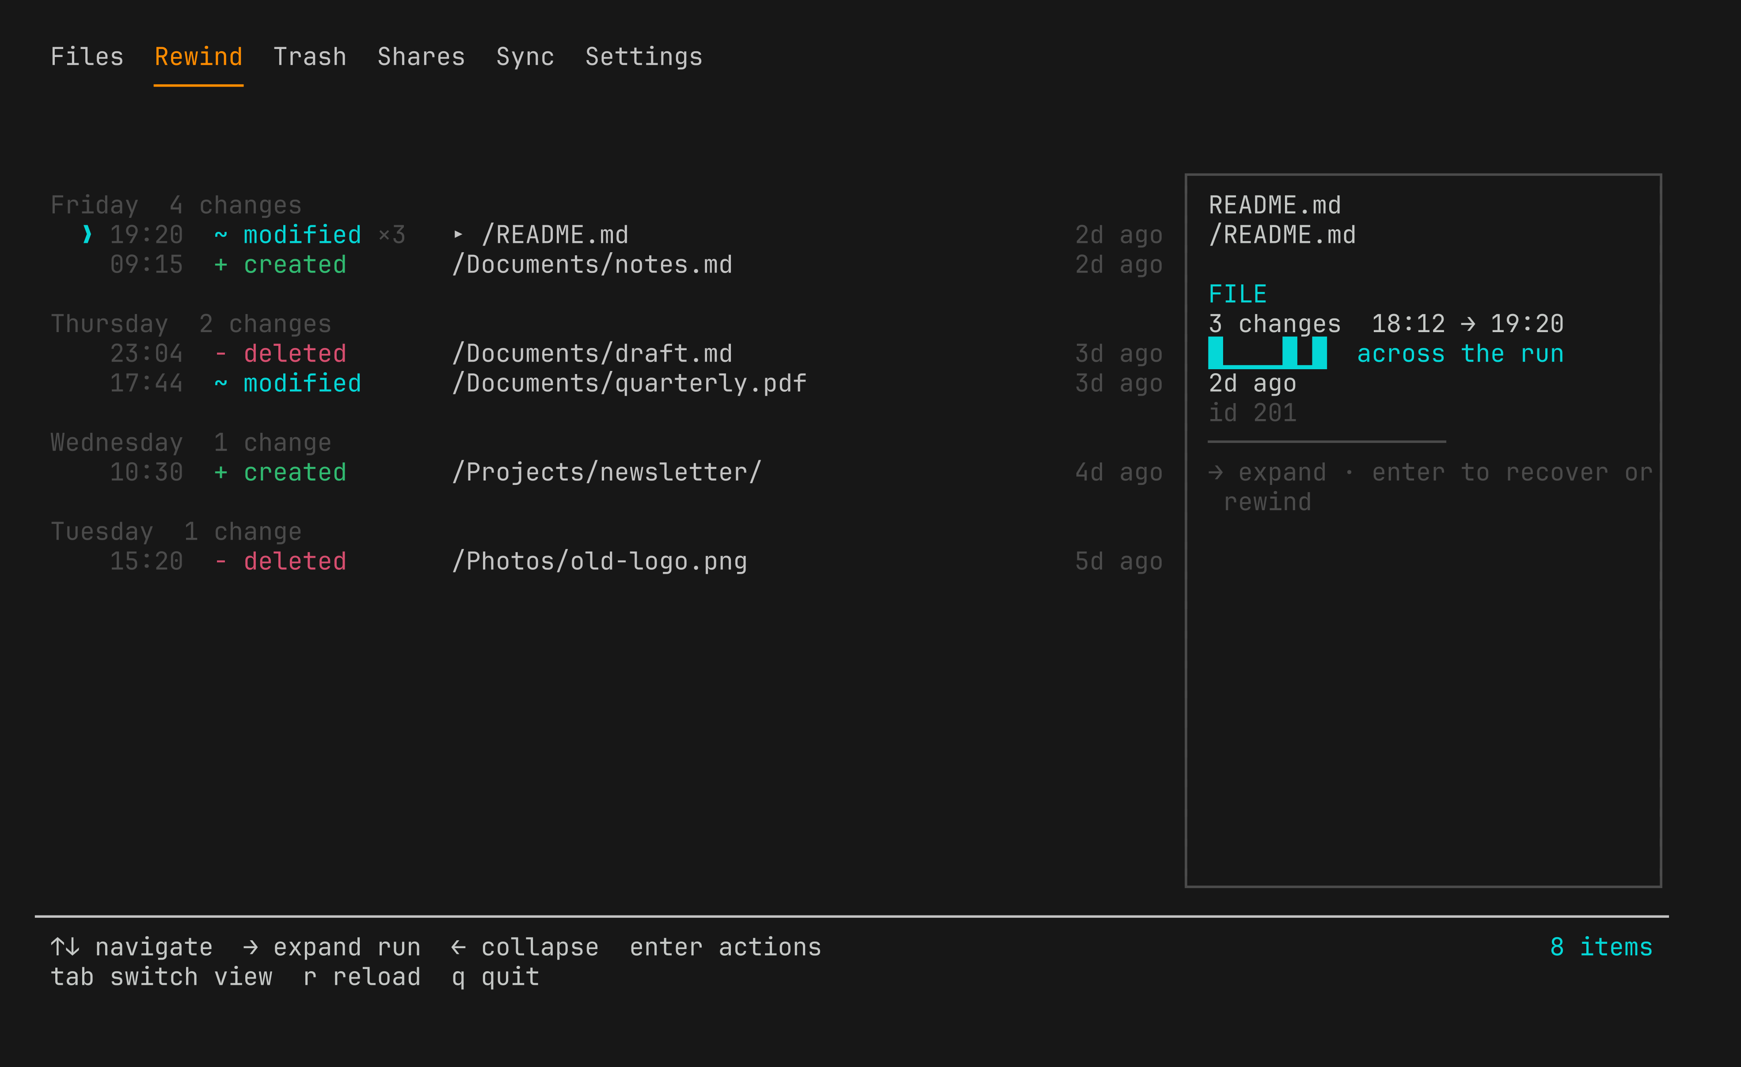The width and height of the screenshot is (1741, 1067).
Task: Click the expand run shortcut hint
Action: point(332,946)
